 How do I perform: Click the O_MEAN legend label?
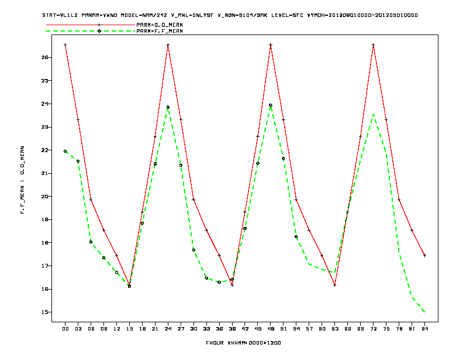click(160, 25)
